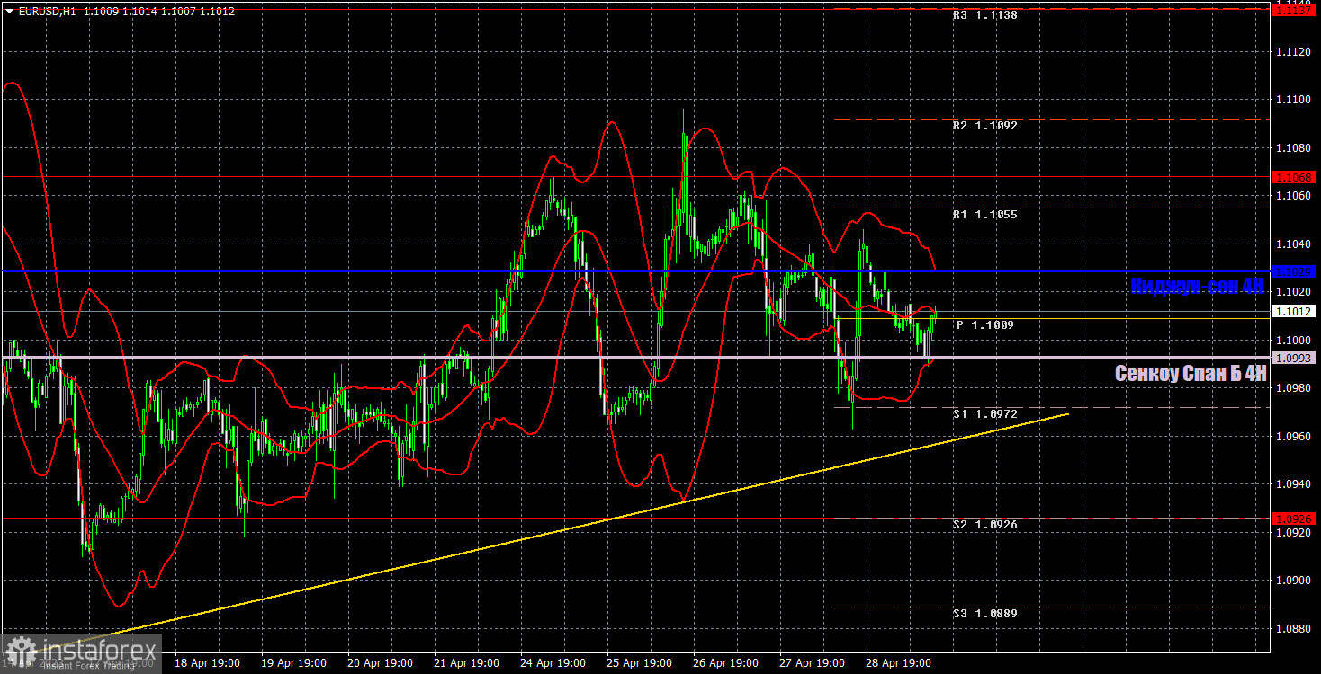This screenshot has width=1321, height=674.
Task: Click the 20 Apr 19:00 time label
Action: click(381, 663)
